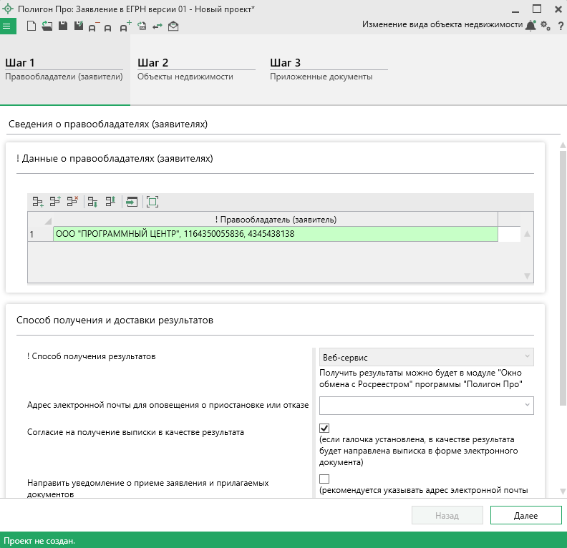Click the main form's vertical scrollbar down arrow
Screen dimensions: 567x548
[x=563, y=491]
